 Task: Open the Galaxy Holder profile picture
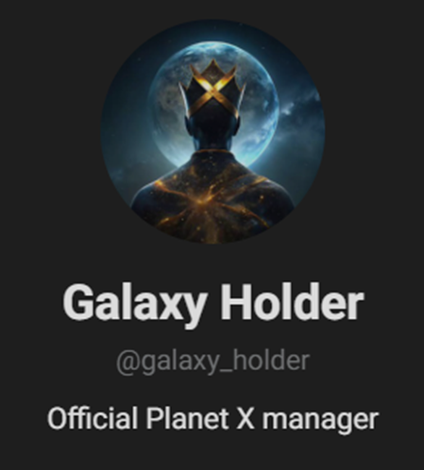[212, 132]
